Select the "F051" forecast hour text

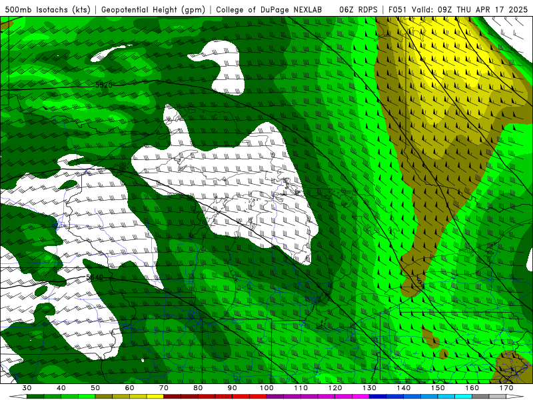tap(398, 10)
